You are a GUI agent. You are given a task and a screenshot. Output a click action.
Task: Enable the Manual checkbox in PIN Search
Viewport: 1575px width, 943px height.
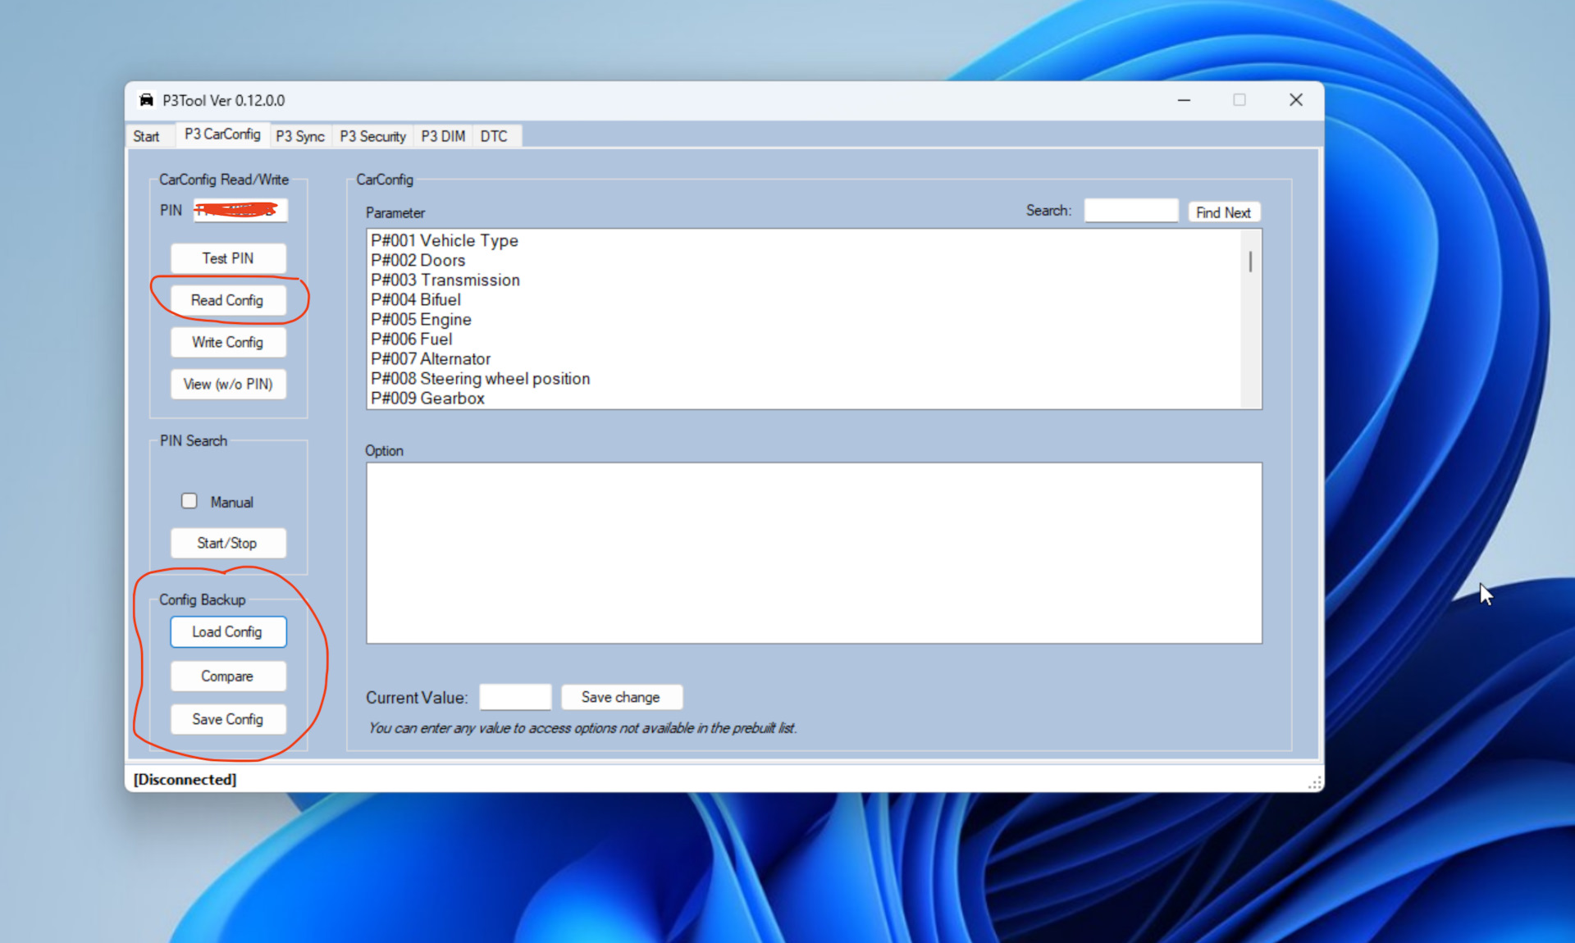pyautogui.click(x=189, y=501)
